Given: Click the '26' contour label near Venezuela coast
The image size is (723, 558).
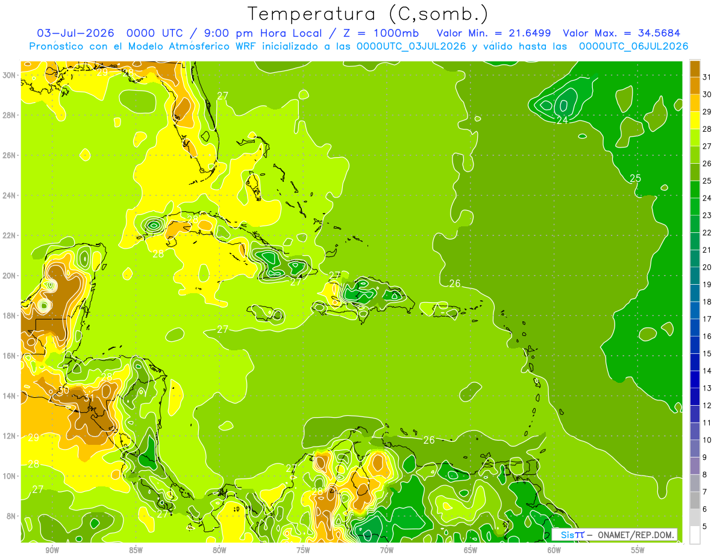Looking at the screenshot, I should coord(429,440).
